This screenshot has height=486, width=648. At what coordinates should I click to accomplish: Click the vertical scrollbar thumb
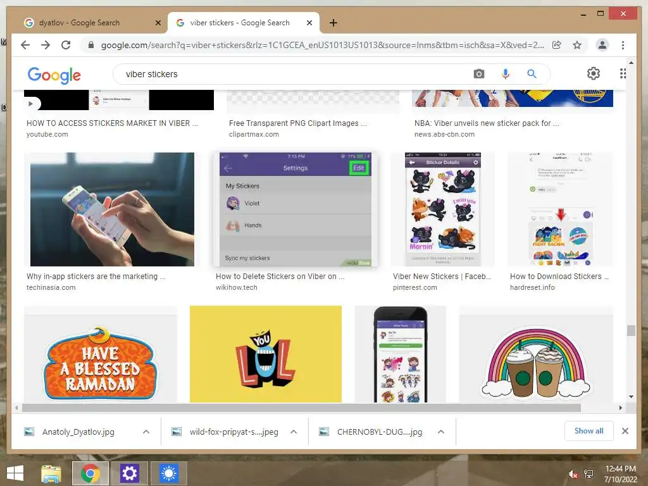click(x=631, y=330)
